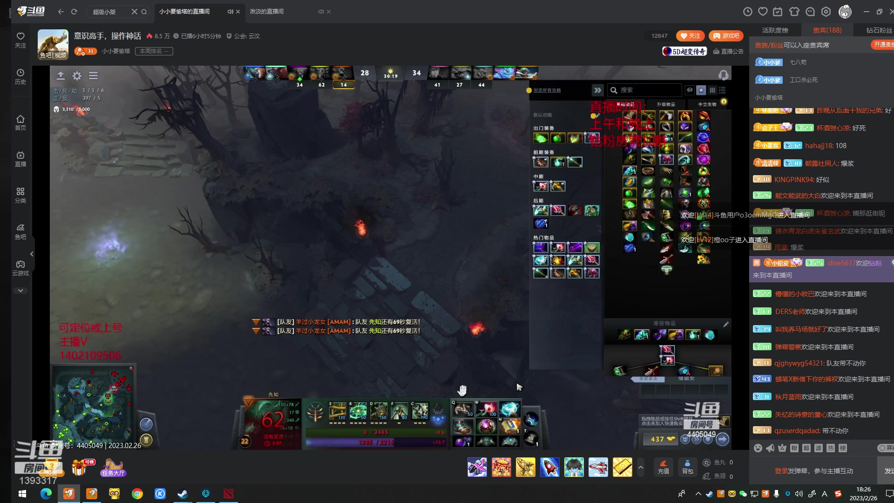Open Windows Start menu
The image size is (894, 503).
(22, 494)
